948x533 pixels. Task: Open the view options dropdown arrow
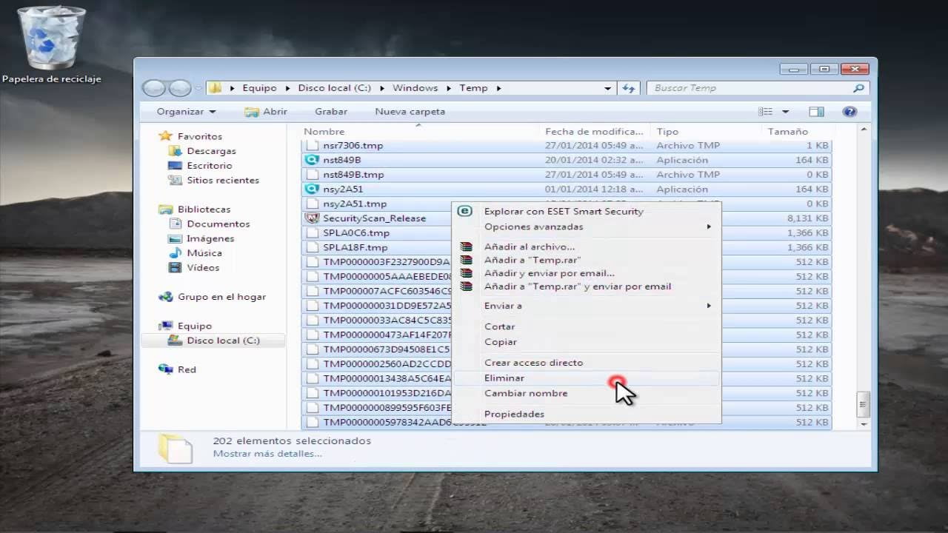pos(785,112)
